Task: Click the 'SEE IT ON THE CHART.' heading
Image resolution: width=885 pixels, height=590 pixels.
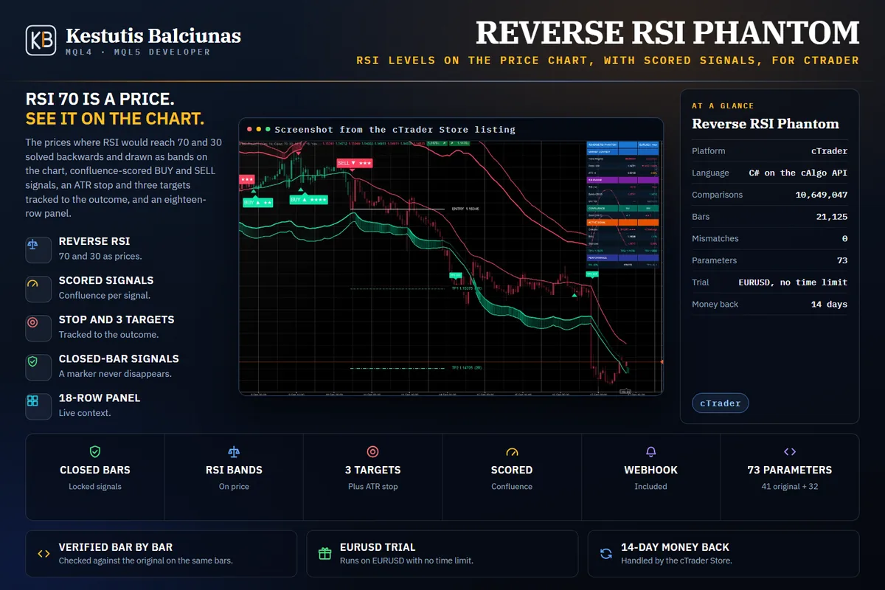Action: pyautogui.click(x=115, y=119)
